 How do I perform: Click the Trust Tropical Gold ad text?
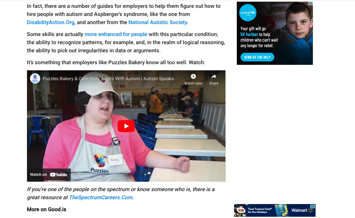(x=260, y=210)
